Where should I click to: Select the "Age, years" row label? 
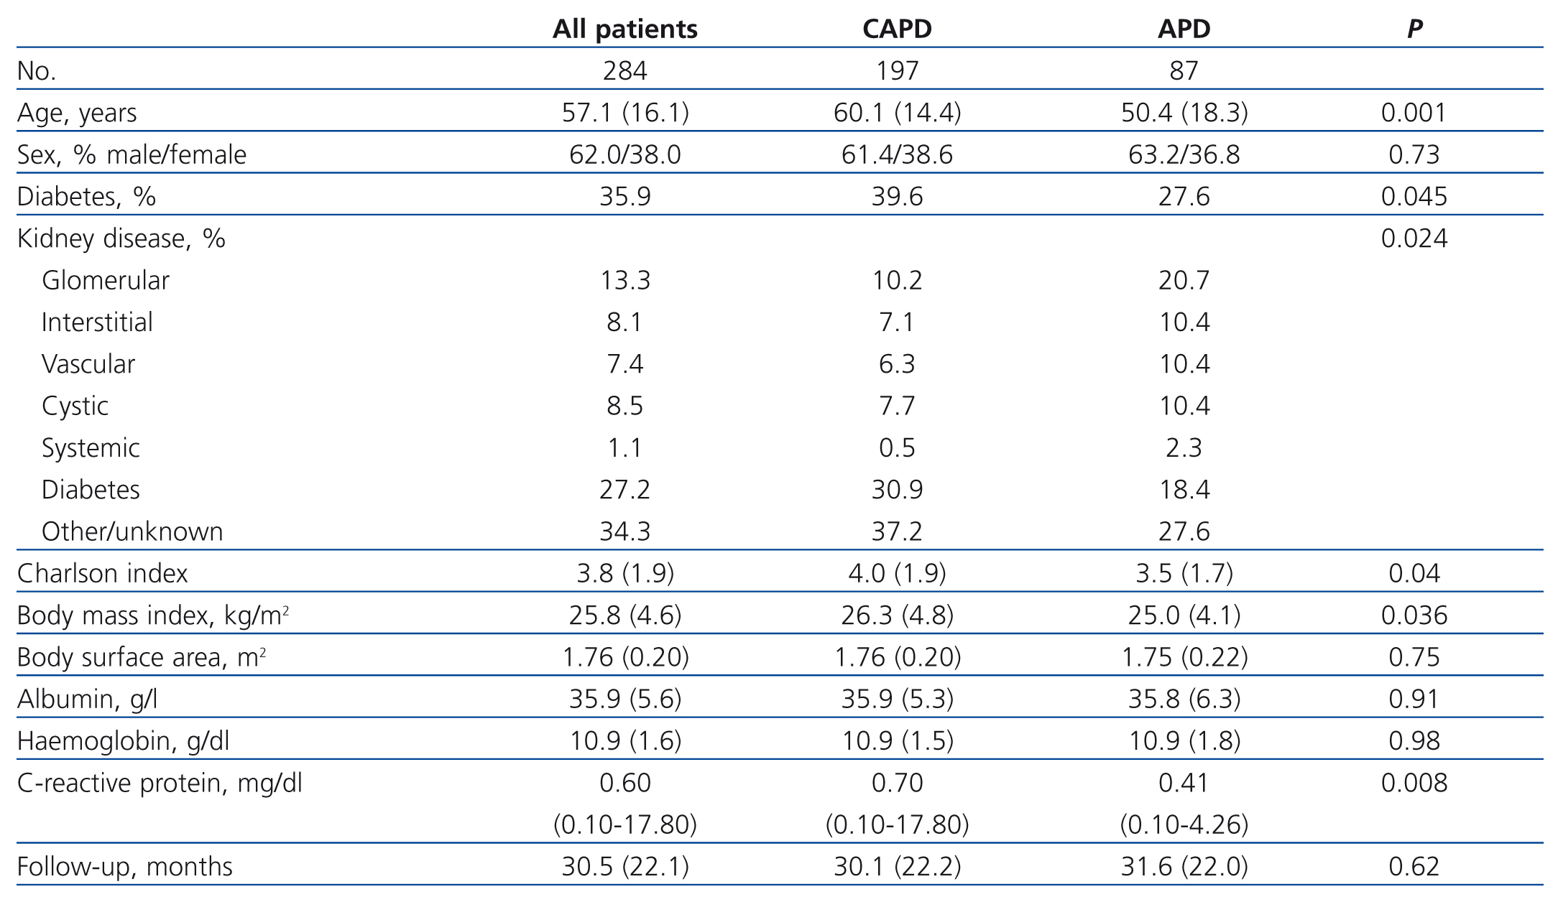point(77,113)
